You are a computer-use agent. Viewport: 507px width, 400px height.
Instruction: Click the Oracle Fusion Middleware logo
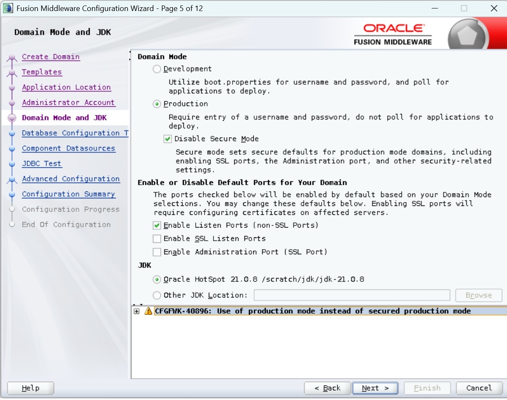click(393, 34)
